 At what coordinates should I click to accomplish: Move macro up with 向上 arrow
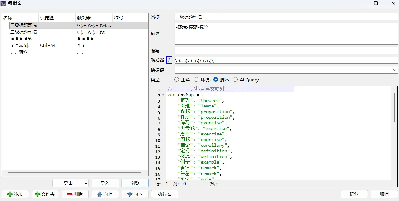[x=105, y=194]
